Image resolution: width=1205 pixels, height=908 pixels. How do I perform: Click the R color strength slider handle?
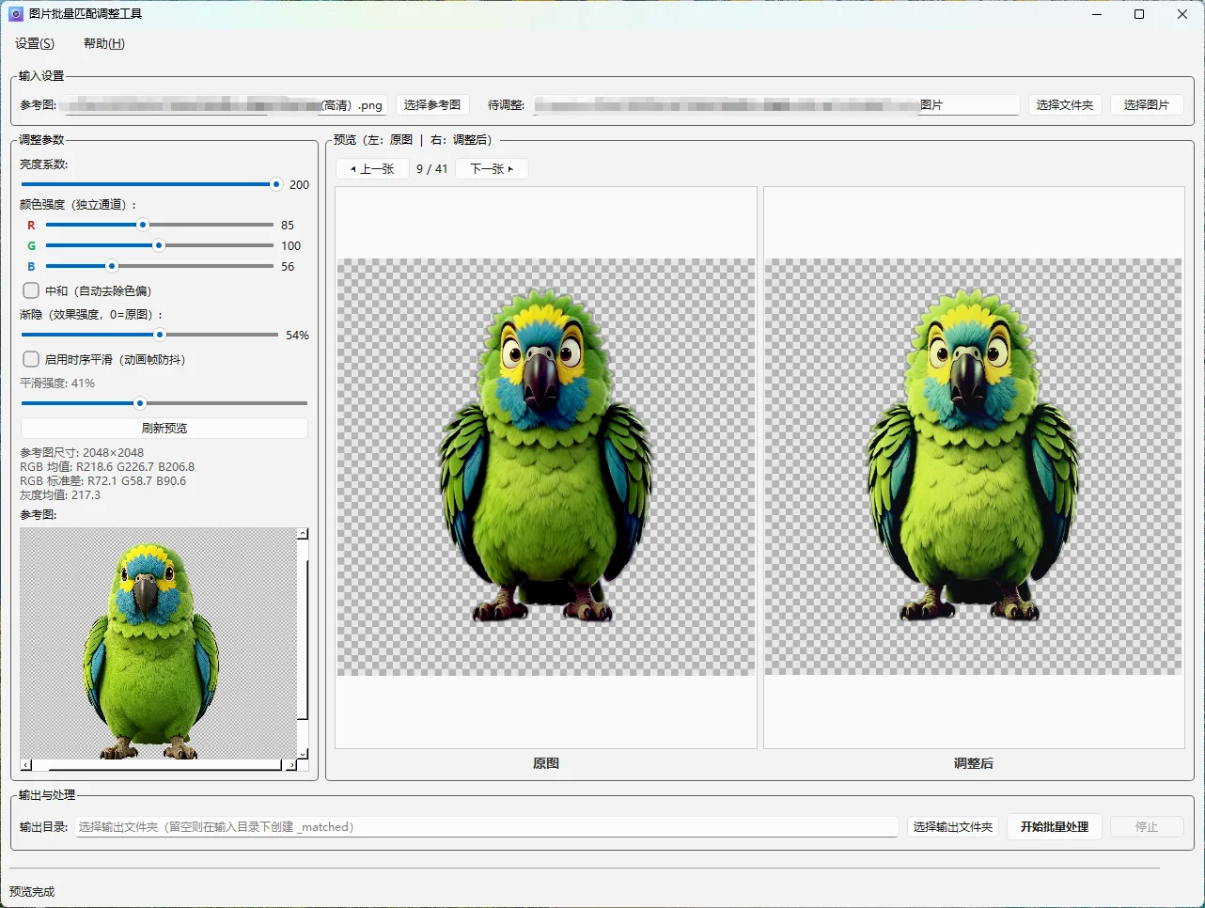click(x=143, y=225)
